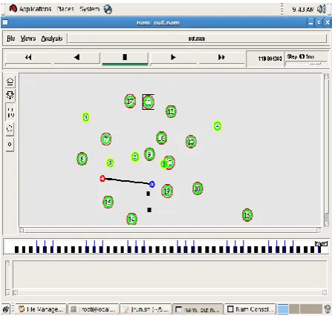Viewport: 332px width, 316px height.
Task: Click the TIME marker on the timeline
Action: click(x=321, y=243)
